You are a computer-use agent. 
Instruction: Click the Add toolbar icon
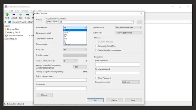(7, 16)
